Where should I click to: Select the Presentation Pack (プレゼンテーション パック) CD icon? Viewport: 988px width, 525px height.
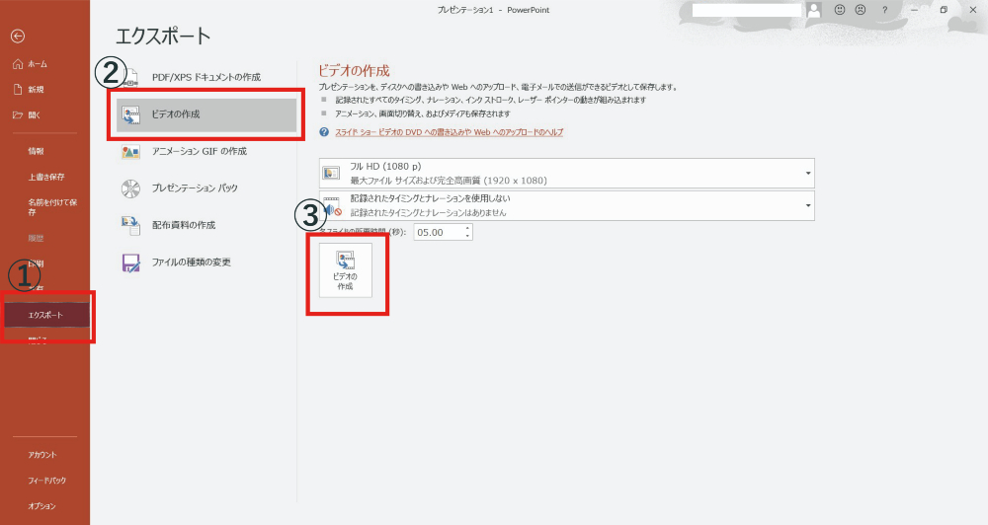pyautogui.click(x=130, y=187)
